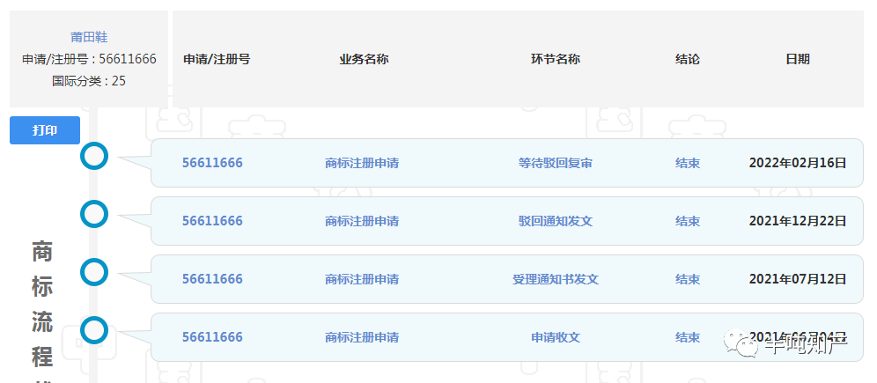This screenshot has width=877, height=383.
Task: Click timeline circle for 受理通知书发文 step
Action: tap(94, 272)
